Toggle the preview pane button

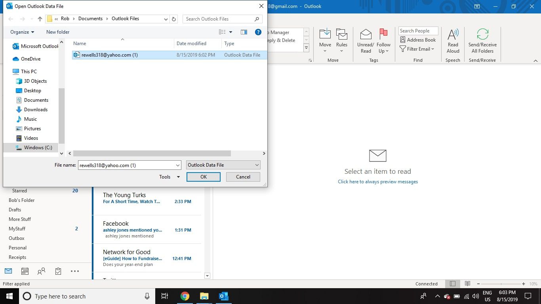(x=244, y=32)
